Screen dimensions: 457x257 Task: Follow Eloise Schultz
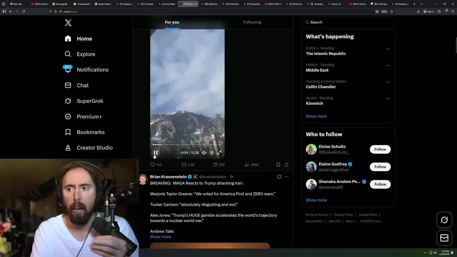click(380, 149)
